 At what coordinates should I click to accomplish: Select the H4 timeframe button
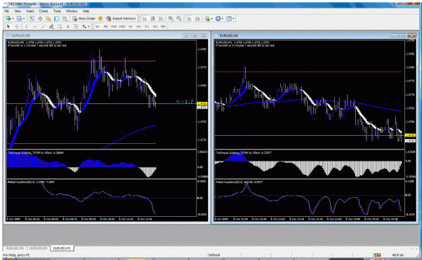[138, 26]
